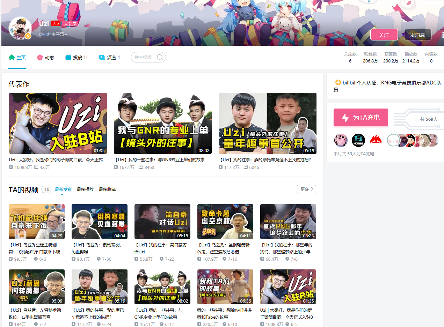Click the video count badge 10
The height and width of the screenshot is (327, 444).
pyautogui.click(x=47, y=189)
